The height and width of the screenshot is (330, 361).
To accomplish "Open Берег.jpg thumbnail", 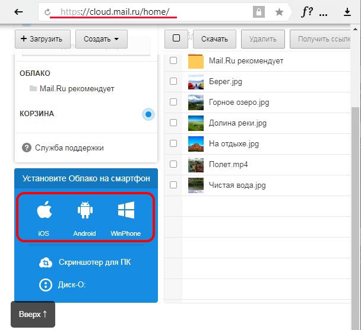I will click(x=196, y=82).
